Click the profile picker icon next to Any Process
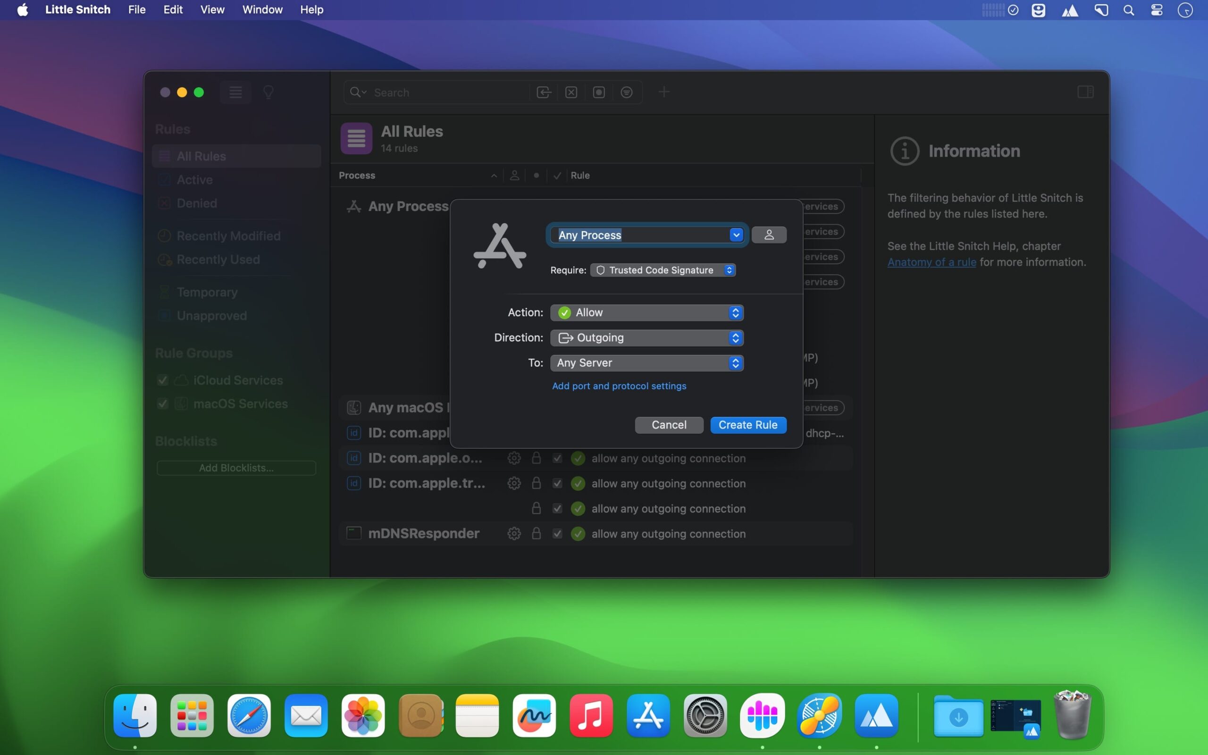Screen dimensions: 1208x755 769,234
